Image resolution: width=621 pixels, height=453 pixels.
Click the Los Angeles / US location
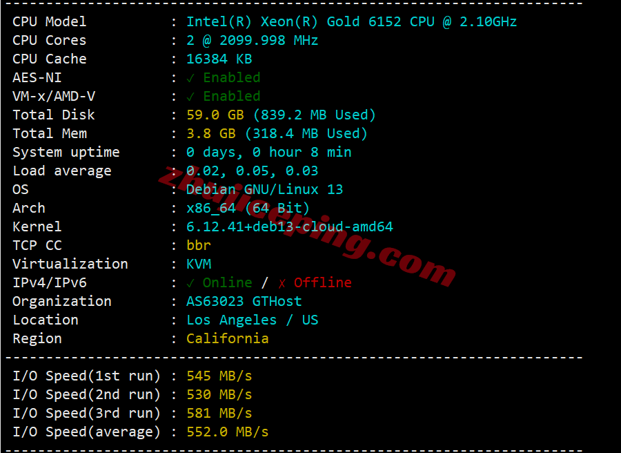tap(253, 320)
